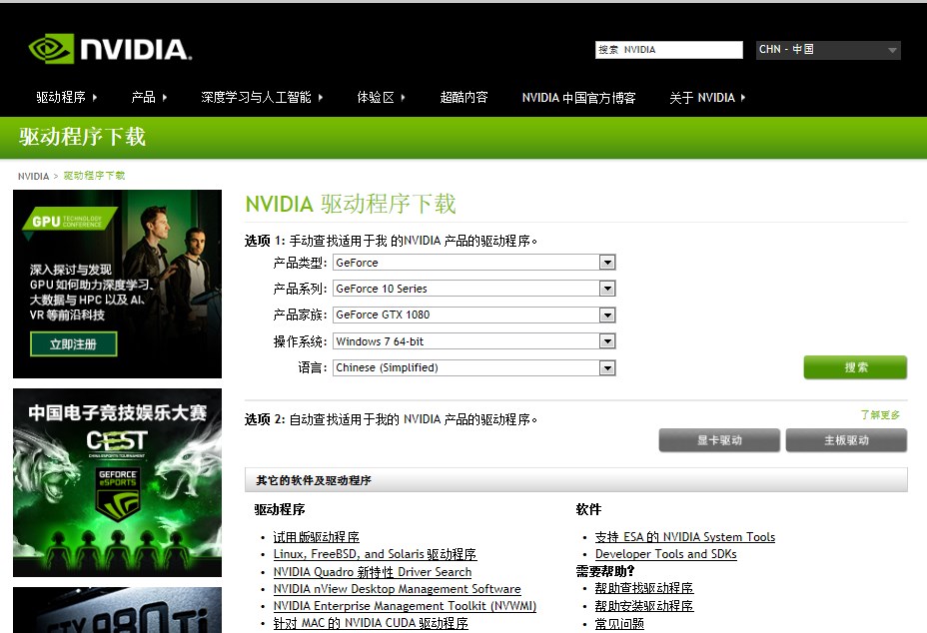This screenshot has width=927, height=633.
Task: Open 试用版驱动程序 link
Action: 317,537
